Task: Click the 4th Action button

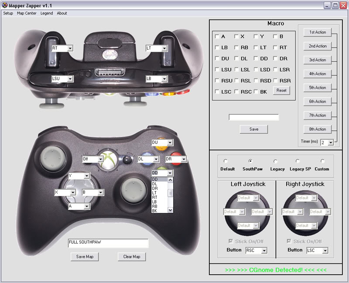Action: pyautogui.click(x=318, y=74)
